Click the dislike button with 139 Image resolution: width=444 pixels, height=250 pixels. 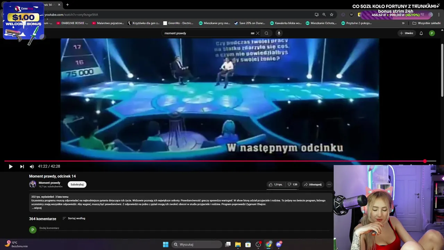click(x=292, y=184)
